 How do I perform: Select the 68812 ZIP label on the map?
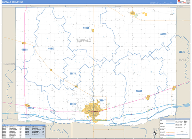51,49
